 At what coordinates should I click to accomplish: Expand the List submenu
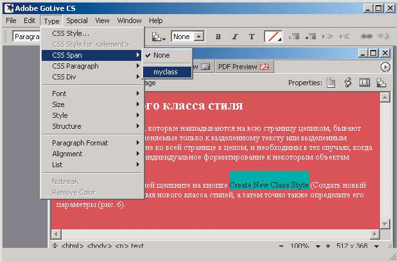[92, 165]
